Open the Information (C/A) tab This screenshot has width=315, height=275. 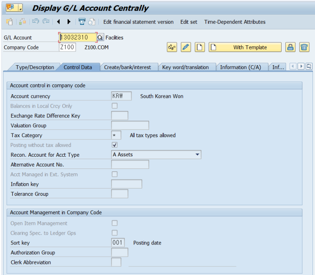point(240,67)
